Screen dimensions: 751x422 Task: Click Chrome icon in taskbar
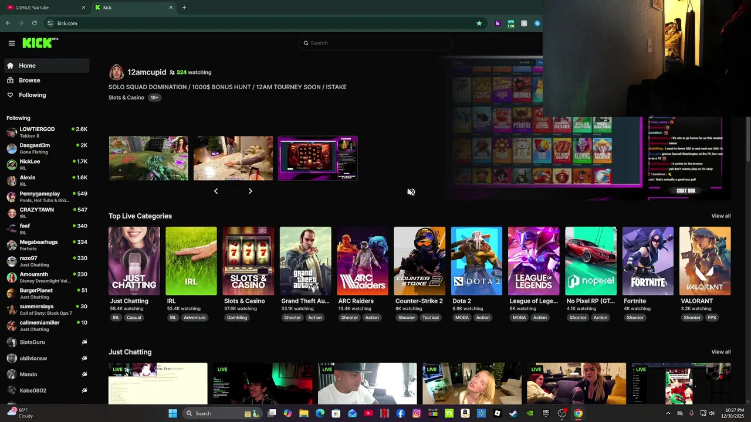click(x=578, y=413)
